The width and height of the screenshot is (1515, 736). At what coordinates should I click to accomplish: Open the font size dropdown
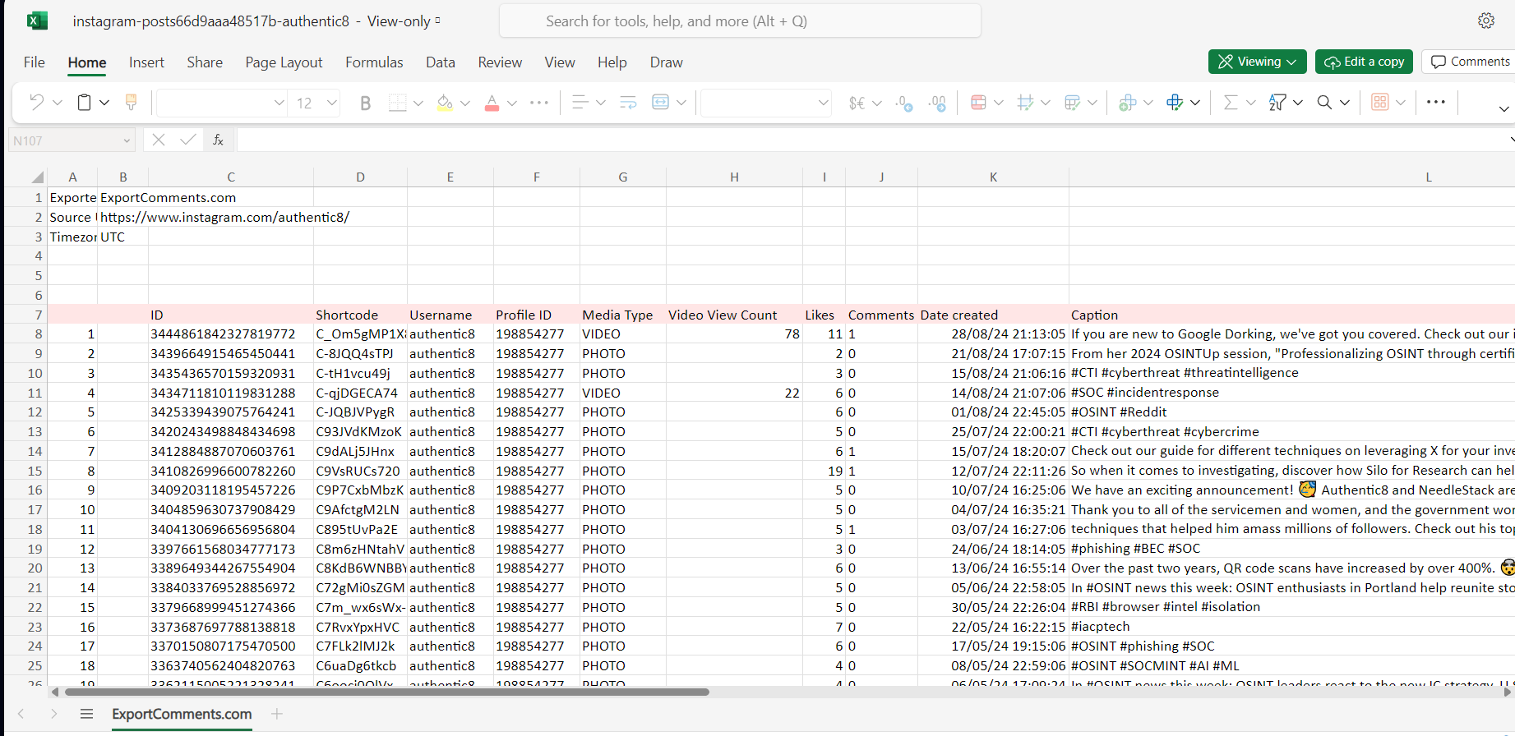[331, 102]
